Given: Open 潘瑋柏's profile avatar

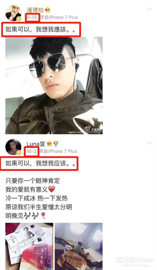Looking at the screenshot, I should [13, 13].
